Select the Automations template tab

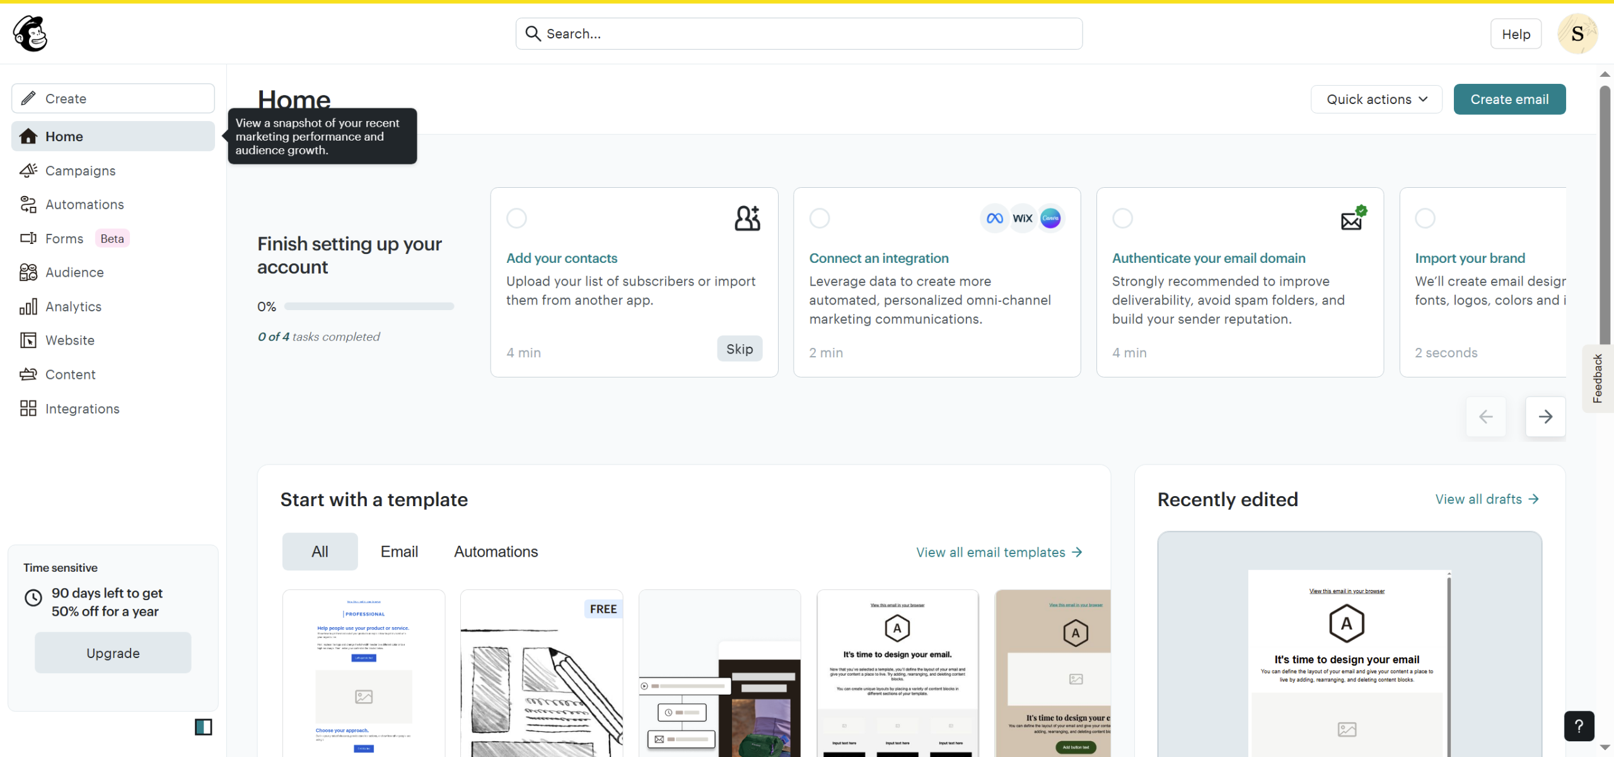496,552
